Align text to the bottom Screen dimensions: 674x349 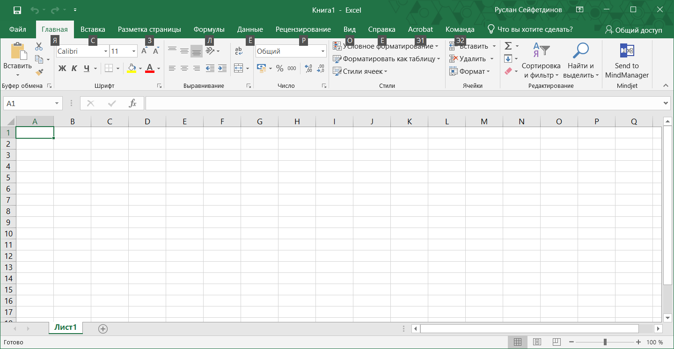pos(197,51)
